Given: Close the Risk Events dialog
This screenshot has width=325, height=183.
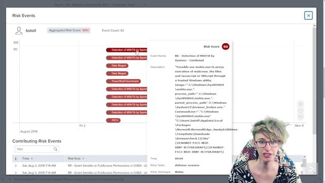Looking at the screenshot, I should tap(308, 16).
